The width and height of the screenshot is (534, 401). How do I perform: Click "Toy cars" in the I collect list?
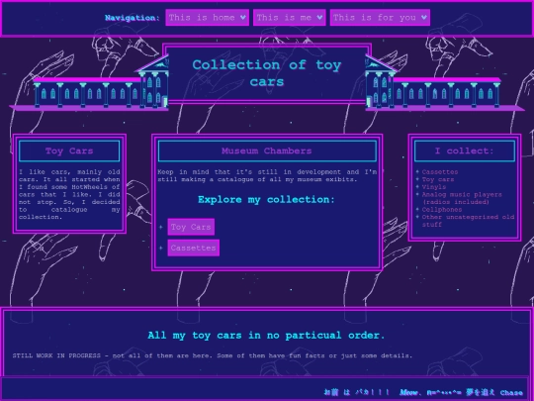(x=438, y=179)
